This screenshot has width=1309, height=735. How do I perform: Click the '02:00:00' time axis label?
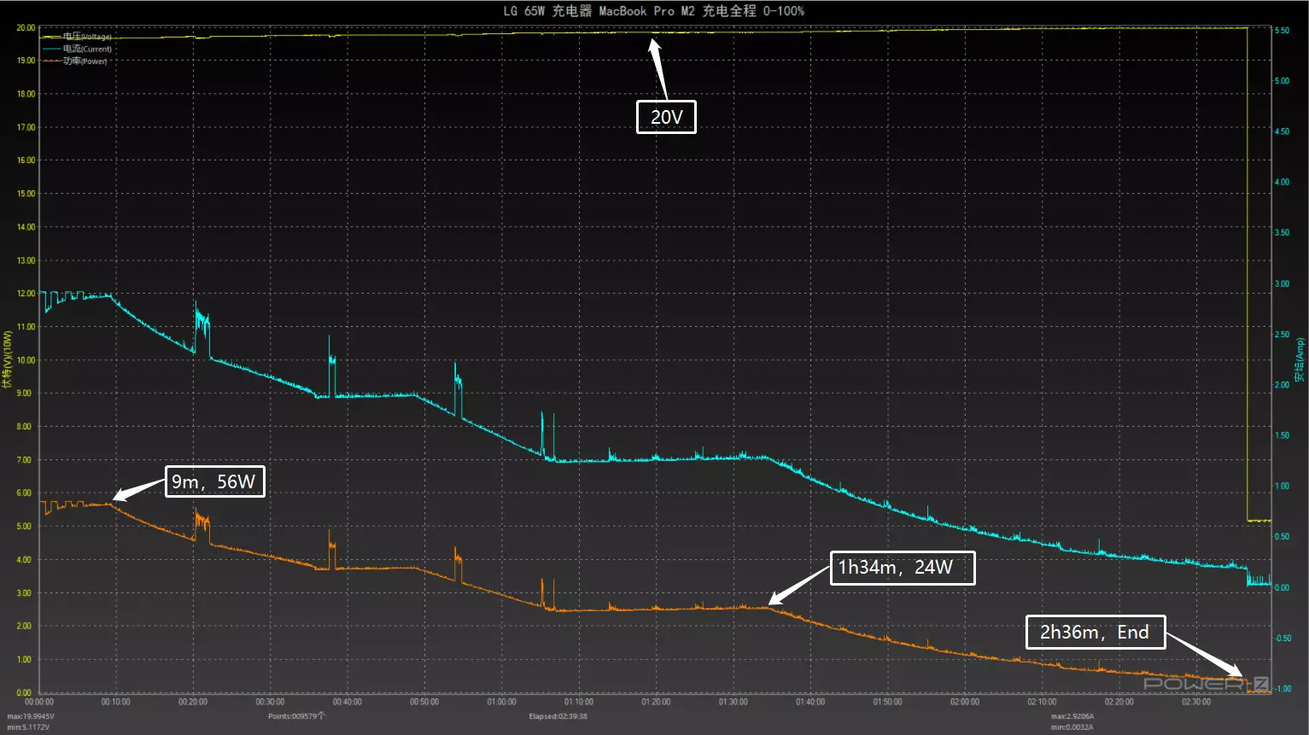[965, 702]
